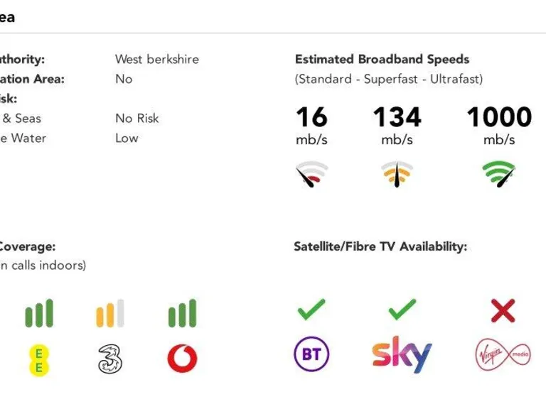
Task: Click the Vodafone green signal bars
Action: click(x=183, y=314)
